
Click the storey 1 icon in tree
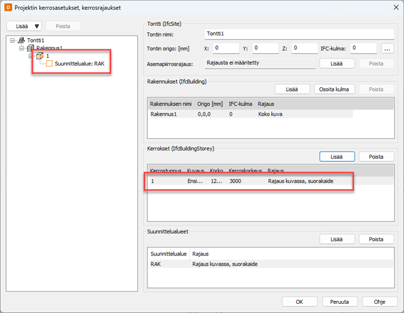point(40,56)
